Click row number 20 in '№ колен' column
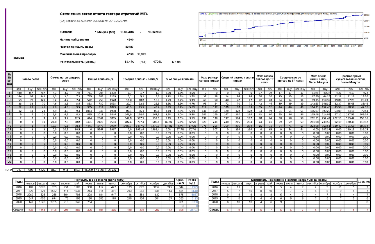The image size is (375, 244). coord(9,162)
